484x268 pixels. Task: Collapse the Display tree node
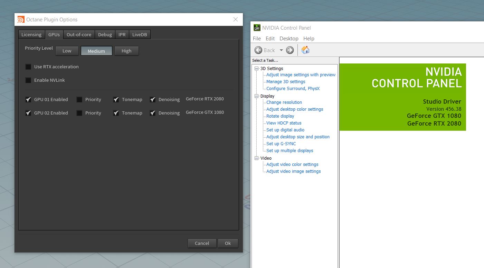pyautogui.click(x=256, y=96)
